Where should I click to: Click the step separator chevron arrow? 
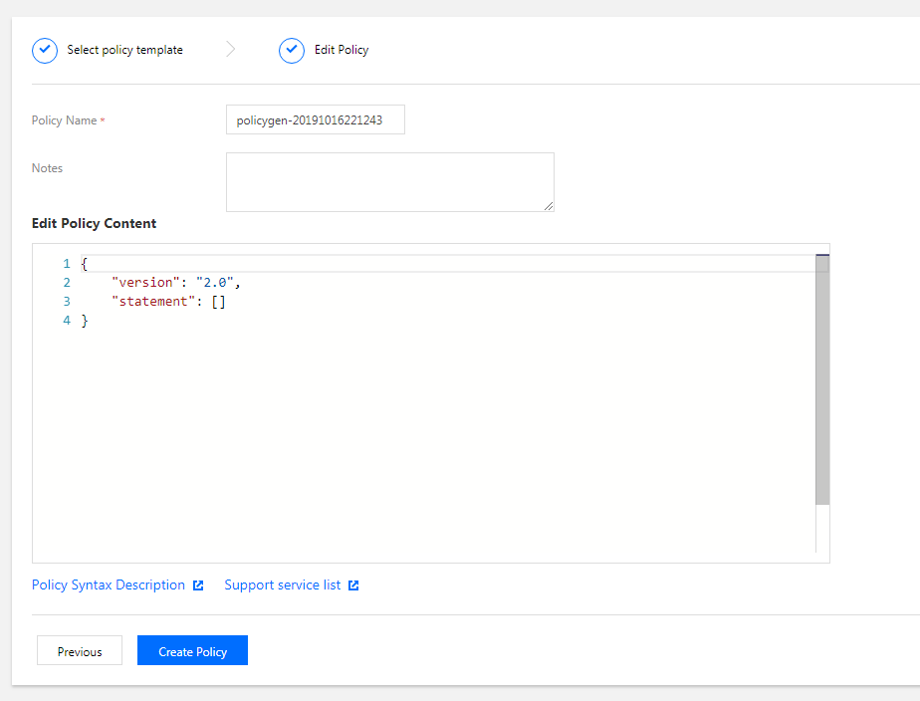231,49
